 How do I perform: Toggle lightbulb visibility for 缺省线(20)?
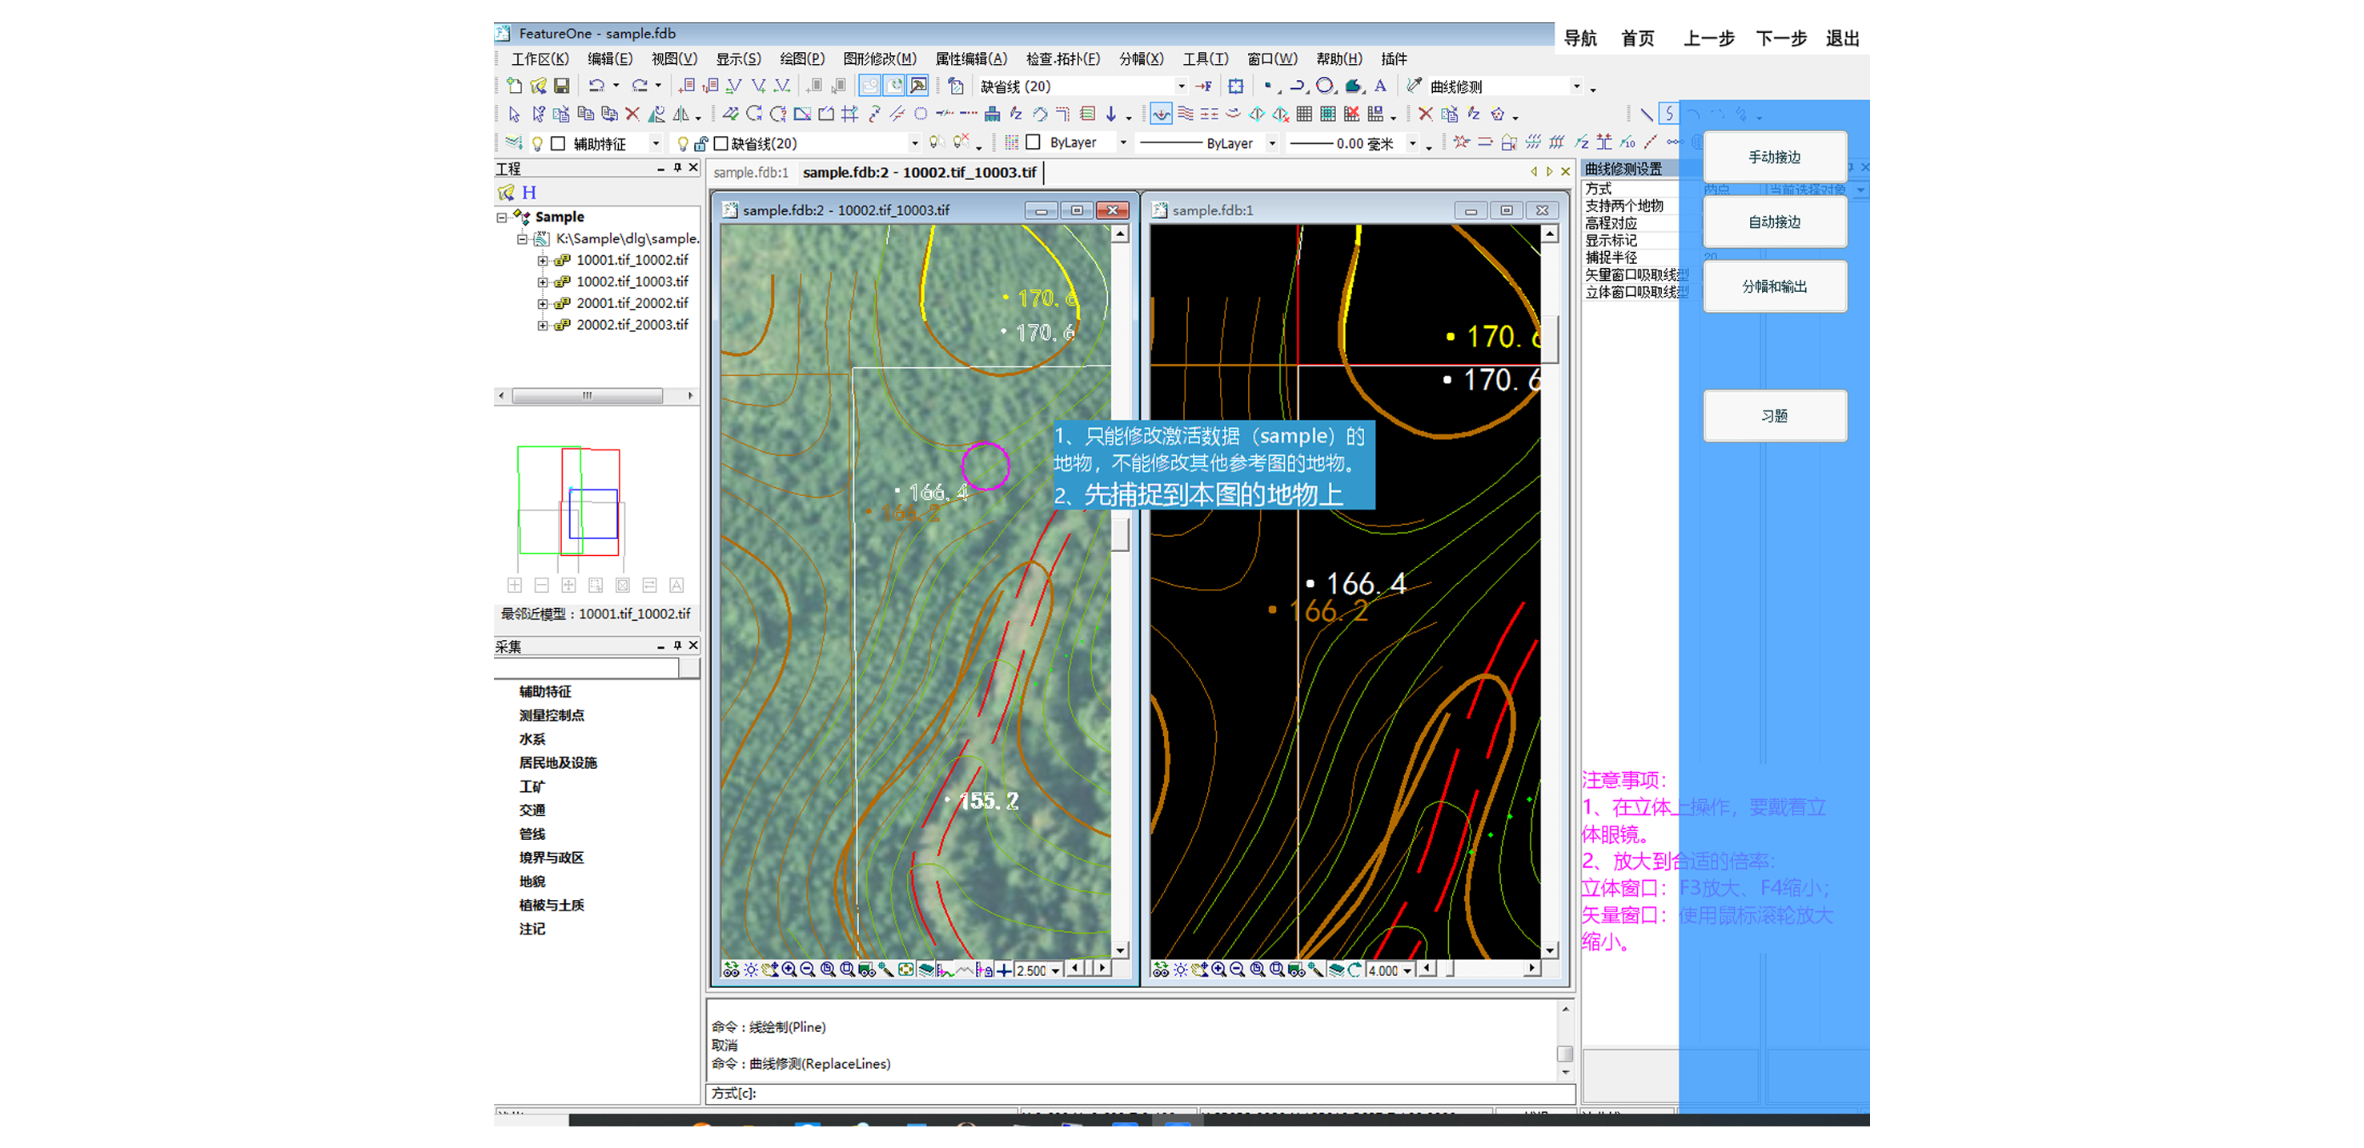click(x=683, y=143)
